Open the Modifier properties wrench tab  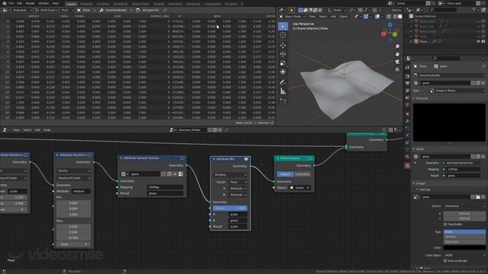[x=407, y=121]
